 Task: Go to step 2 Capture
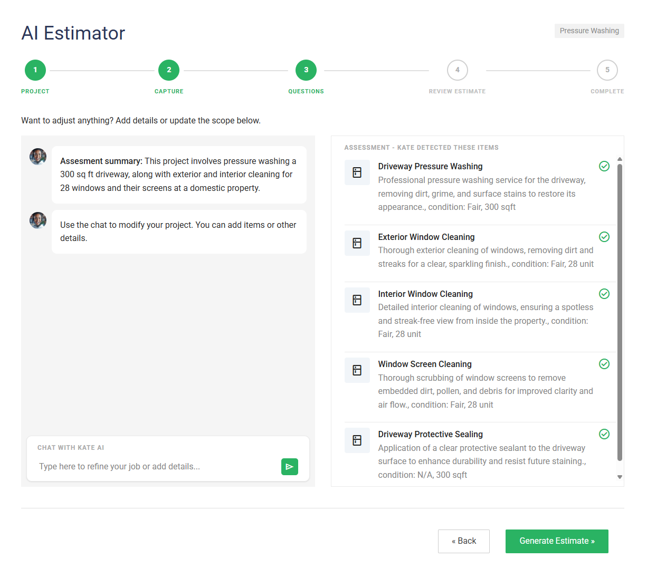click(169, 70)
